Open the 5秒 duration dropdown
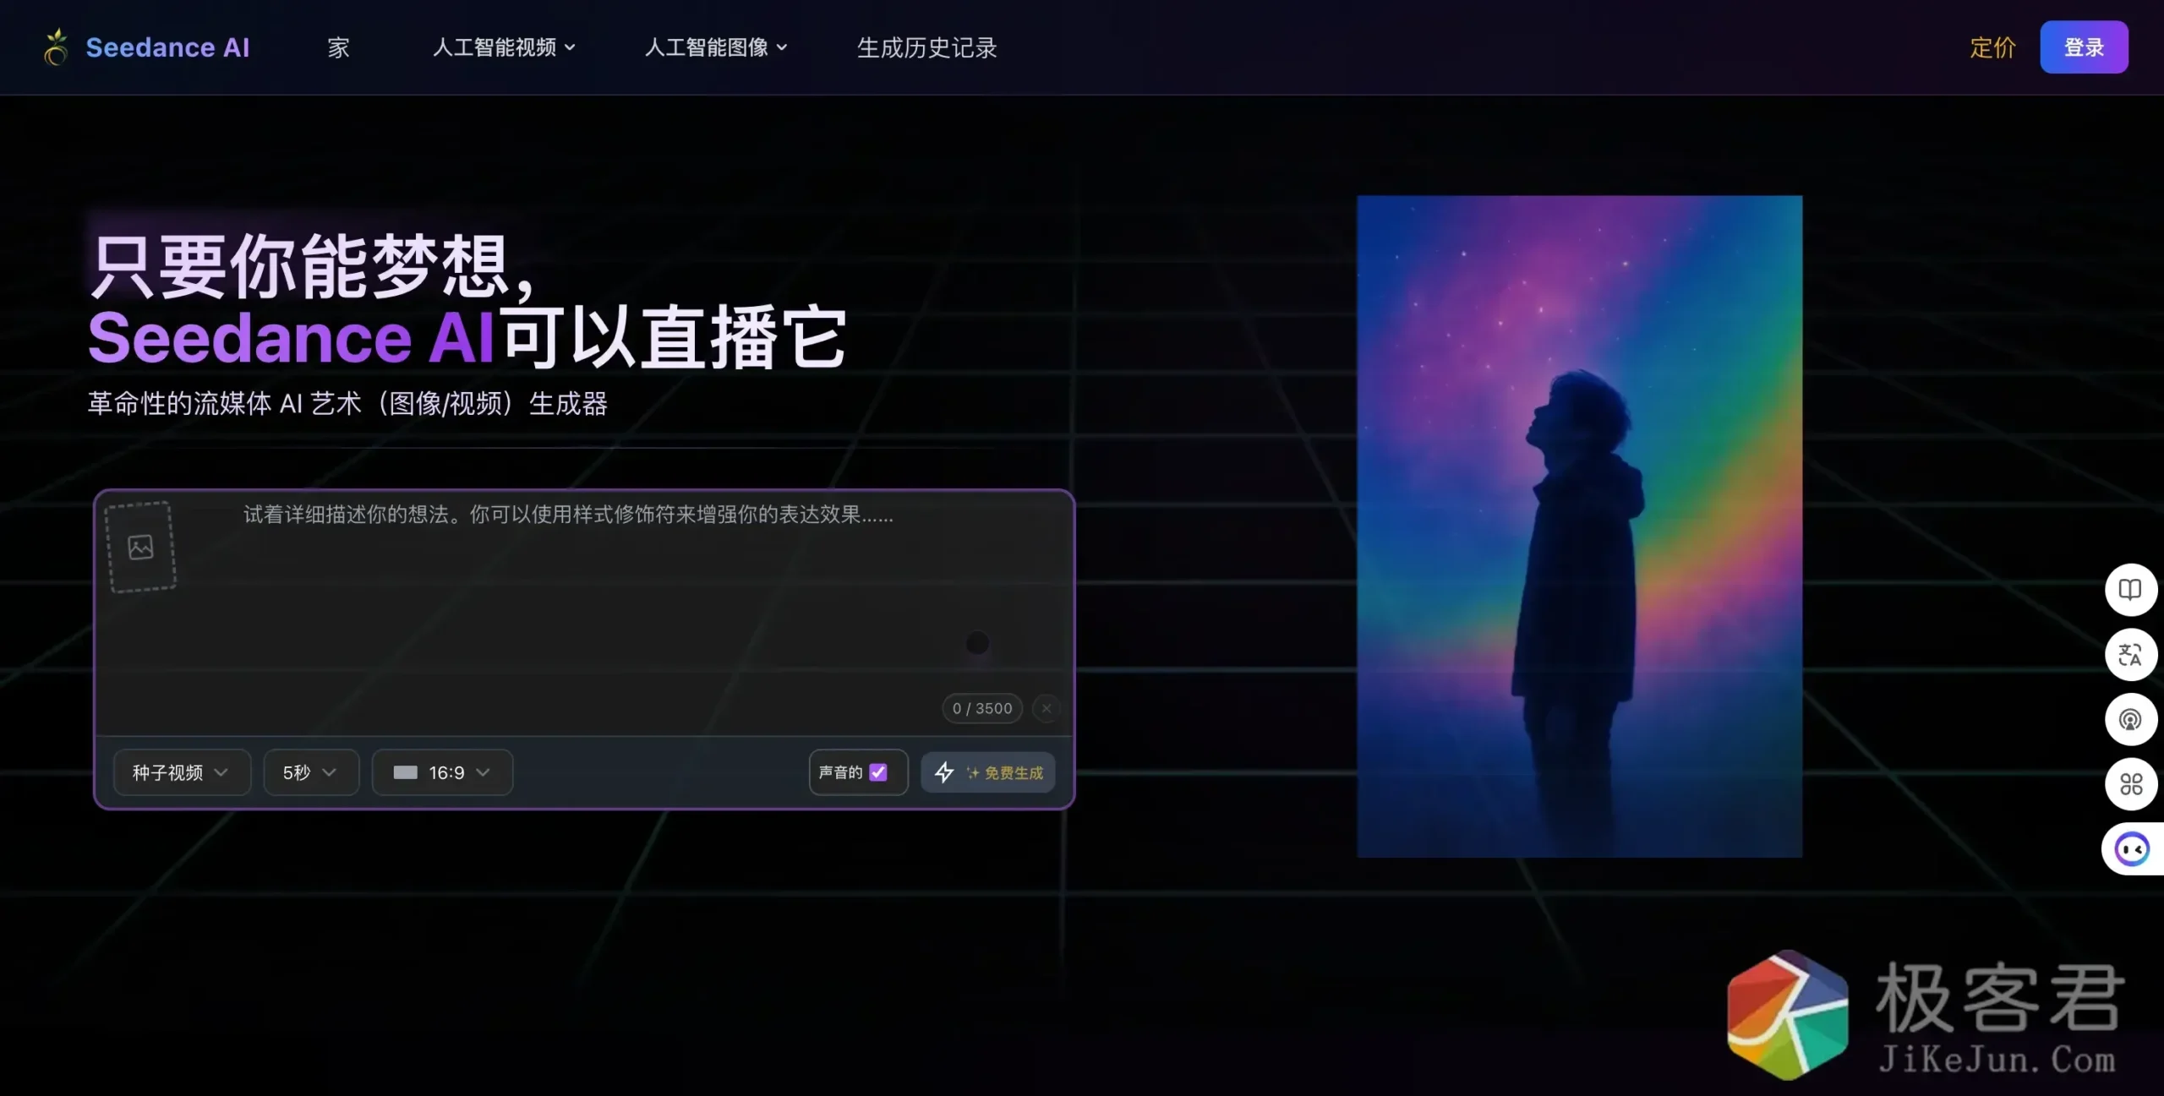Image resolution: width=2164 pixels, height=1096 pixels. (x=310, y=772)
